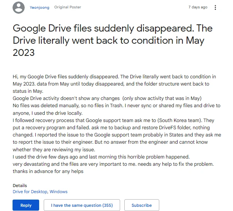Screen dimensions: 233x211
Task: Open the three-dot post options menu
Action: [216, 8]
